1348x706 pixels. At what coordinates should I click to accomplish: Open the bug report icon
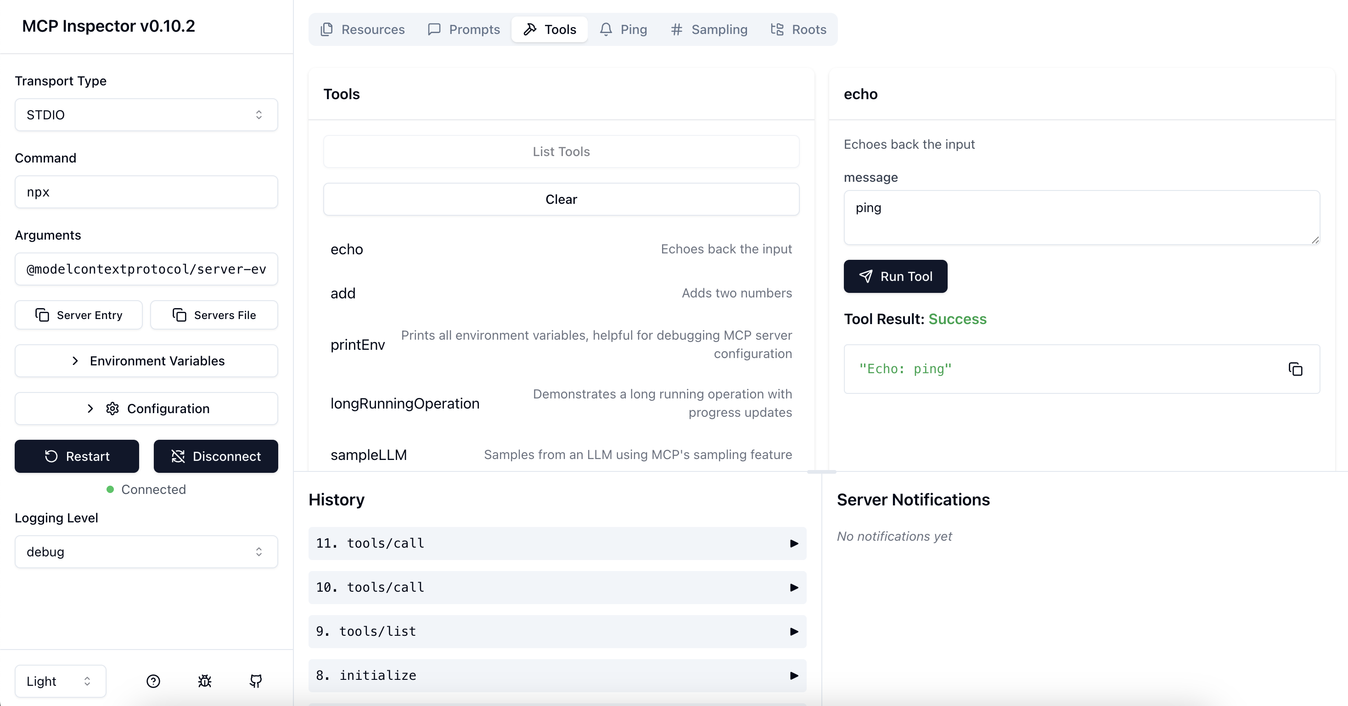pyautogui.click(x=205, y=681)
